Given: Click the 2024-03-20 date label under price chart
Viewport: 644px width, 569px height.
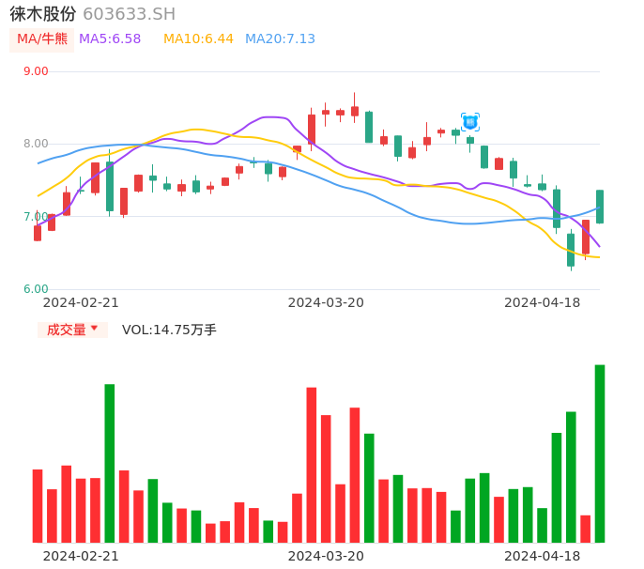Looking at the screenshot, I should coord(326,302).
